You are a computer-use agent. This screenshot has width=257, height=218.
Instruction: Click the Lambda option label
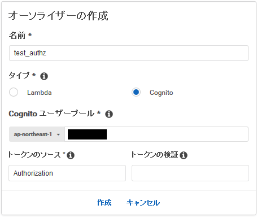coord(40,93)
